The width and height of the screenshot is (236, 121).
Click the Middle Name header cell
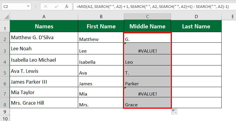point(147,26)
